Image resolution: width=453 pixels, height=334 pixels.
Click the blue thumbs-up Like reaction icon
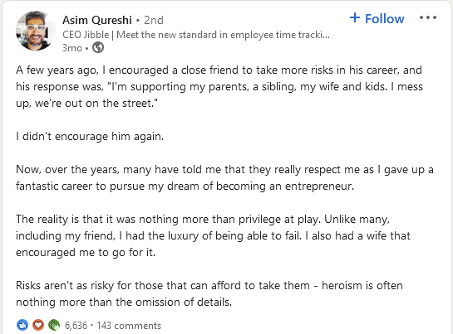(22, 325)
